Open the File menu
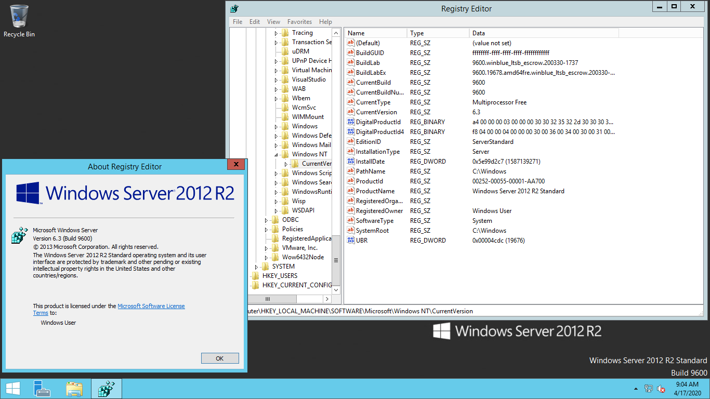The height and width of the screenshot is (399, 710). (x=238, y=22)
